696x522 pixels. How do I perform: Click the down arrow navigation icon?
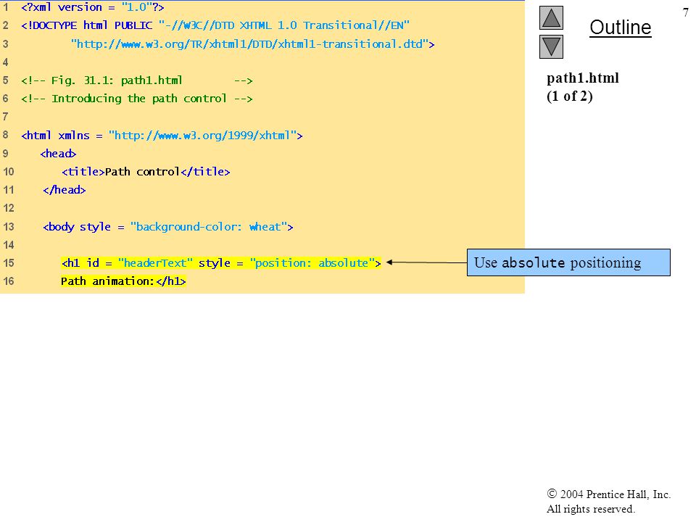(x=551, y=46)
